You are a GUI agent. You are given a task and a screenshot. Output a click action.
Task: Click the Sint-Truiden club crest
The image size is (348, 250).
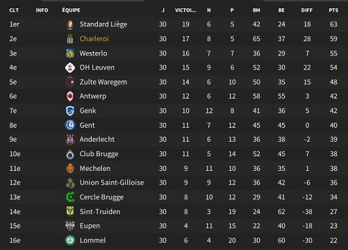coord(70,211)
